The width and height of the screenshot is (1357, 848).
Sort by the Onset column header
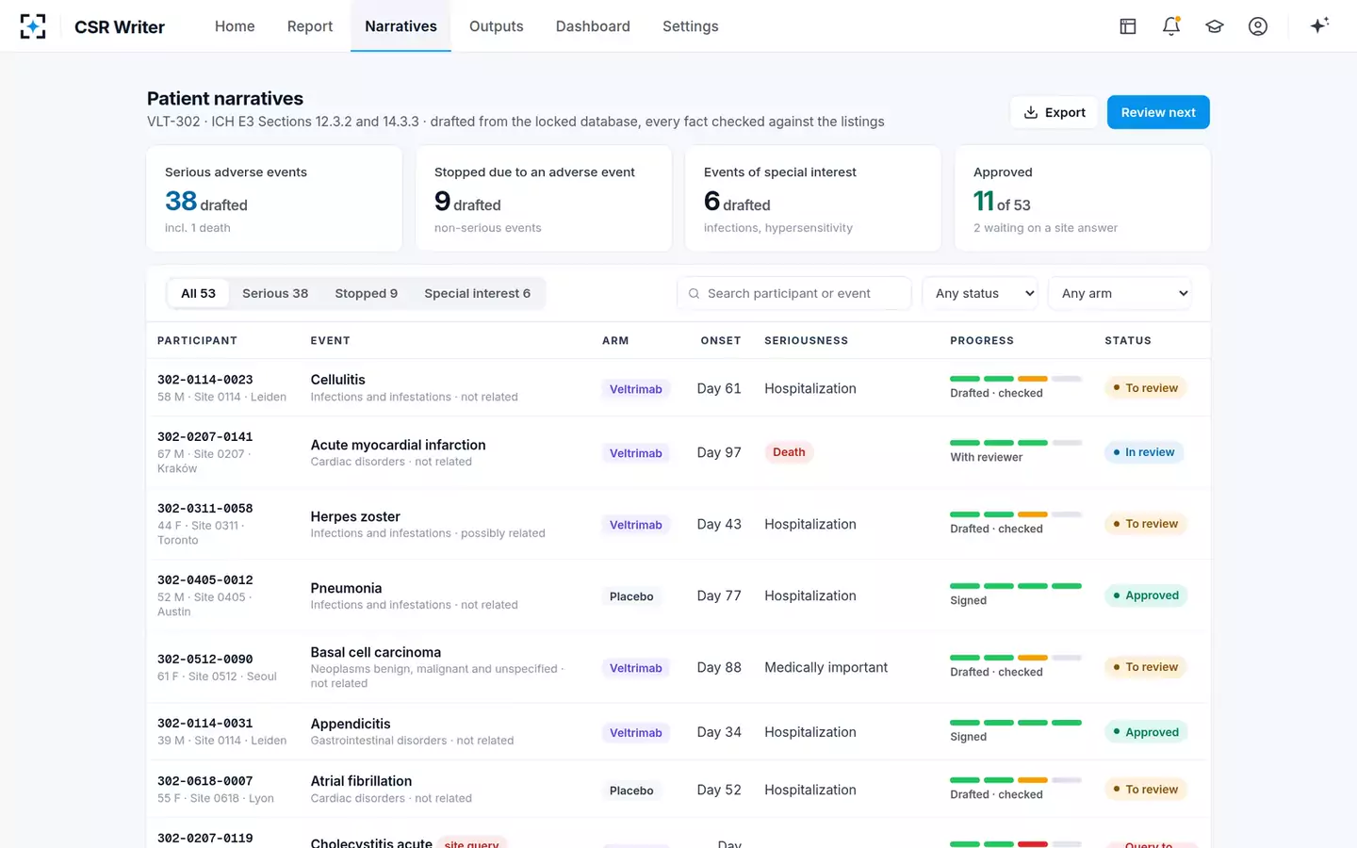(721, 341)
